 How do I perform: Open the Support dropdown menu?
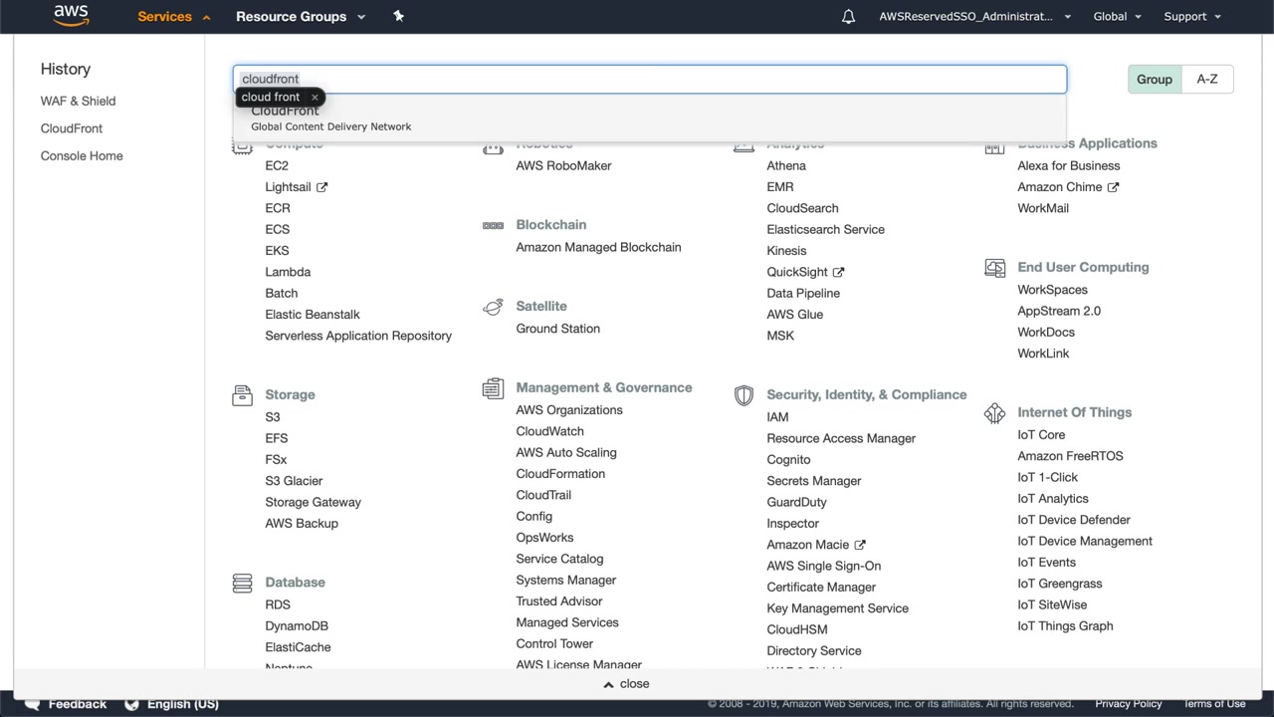point(1191,17)
